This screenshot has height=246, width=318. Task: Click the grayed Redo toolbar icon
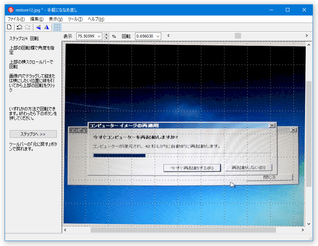(x=27, y=27)
